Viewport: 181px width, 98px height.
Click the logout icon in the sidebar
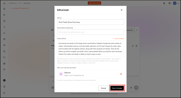pyautogui.click(x=4, y=93)
